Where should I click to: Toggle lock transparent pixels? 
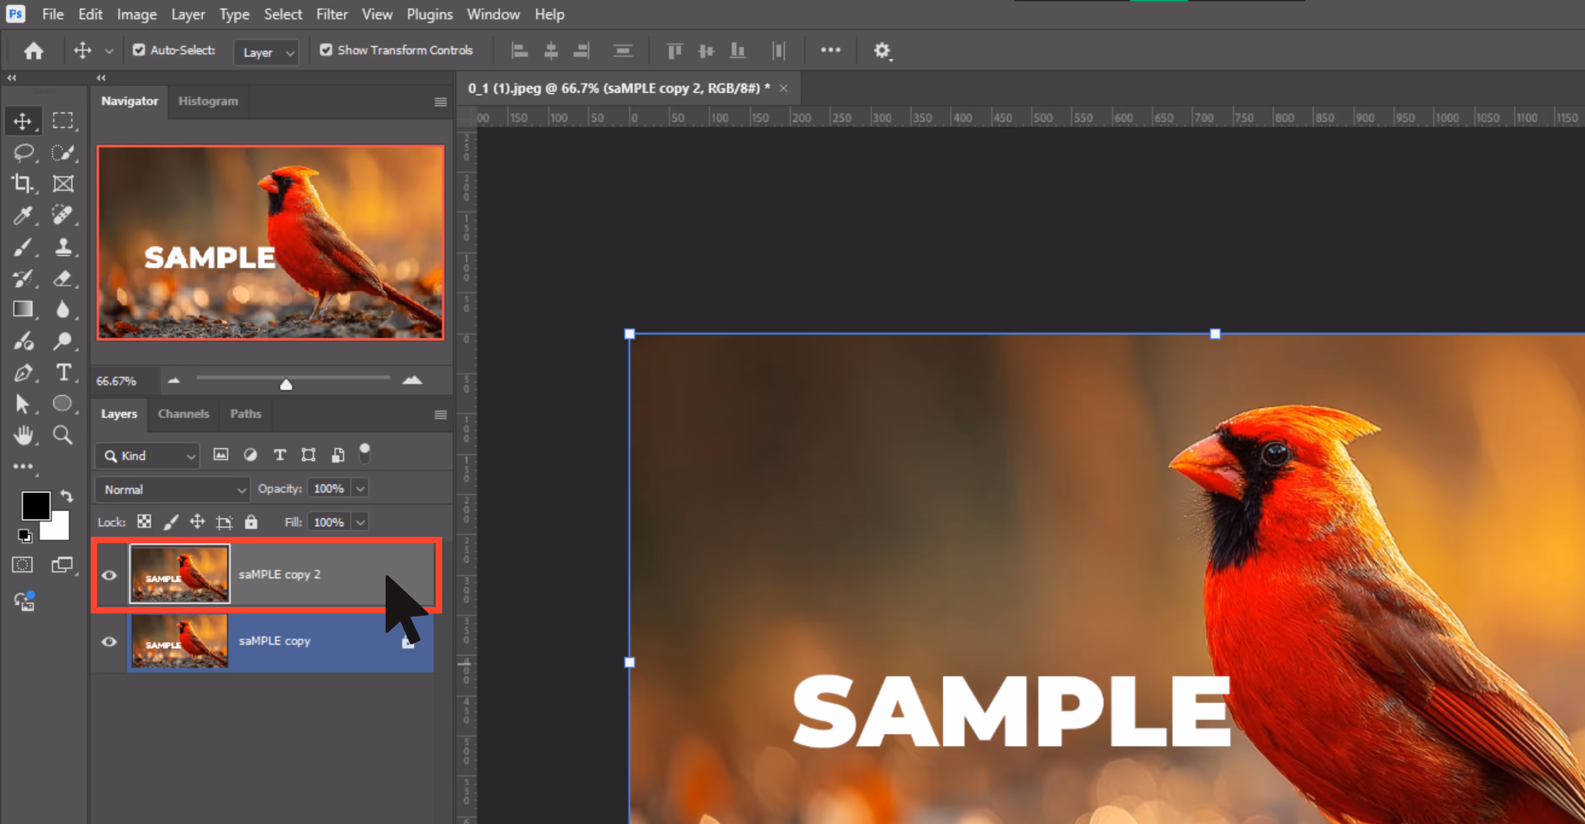(x=144, y=522)
